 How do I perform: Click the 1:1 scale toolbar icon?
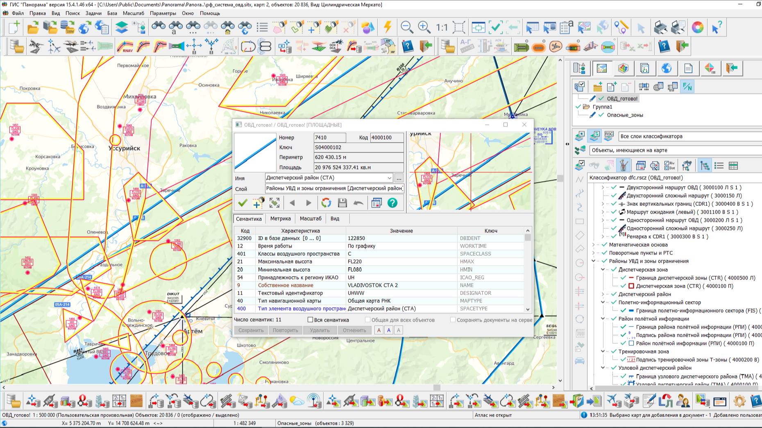(x=442, y=27)
